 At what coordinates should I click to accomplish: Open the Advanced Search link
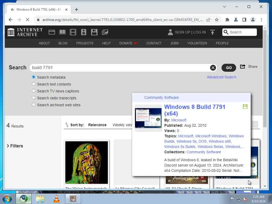tap(221, 77)
